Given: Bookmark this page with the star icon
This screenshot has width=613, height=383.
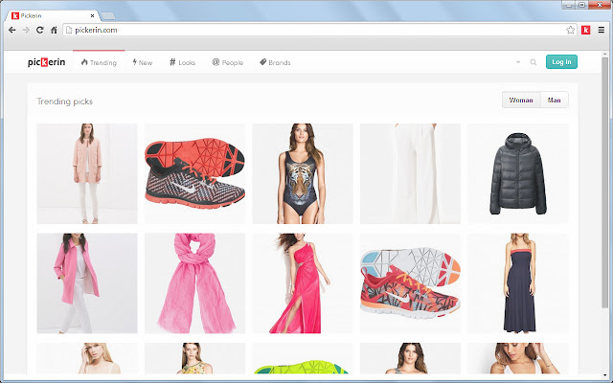Looking at the screenshot, I should (571, 30).
